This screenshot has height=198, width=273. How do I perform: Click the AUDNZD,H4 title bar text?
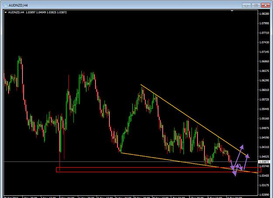pyautogui.click(x=18, y=5)
